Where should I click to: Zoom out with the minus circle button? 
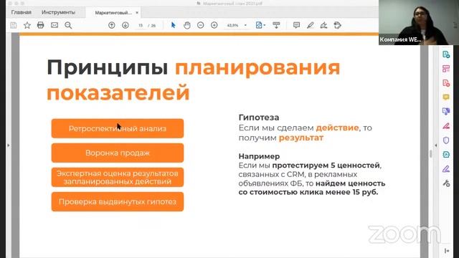click(x=201, y=26)
